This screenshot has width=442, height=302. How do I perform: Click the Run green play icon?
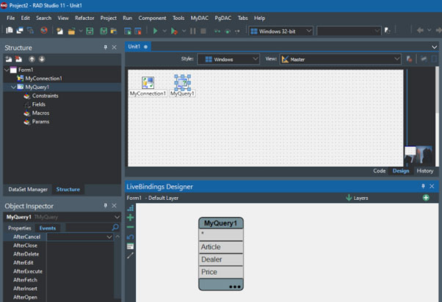click(155, 31)
